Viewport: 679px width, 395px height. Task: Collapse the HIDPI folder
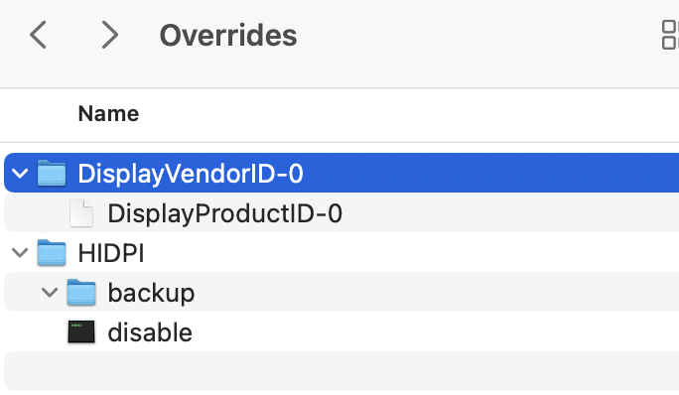pyautogui.click(x=20, y=252)
